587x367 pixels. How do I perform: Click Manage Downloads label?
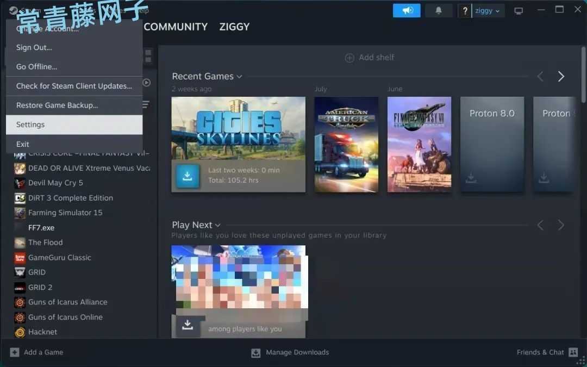pos(297,352)
